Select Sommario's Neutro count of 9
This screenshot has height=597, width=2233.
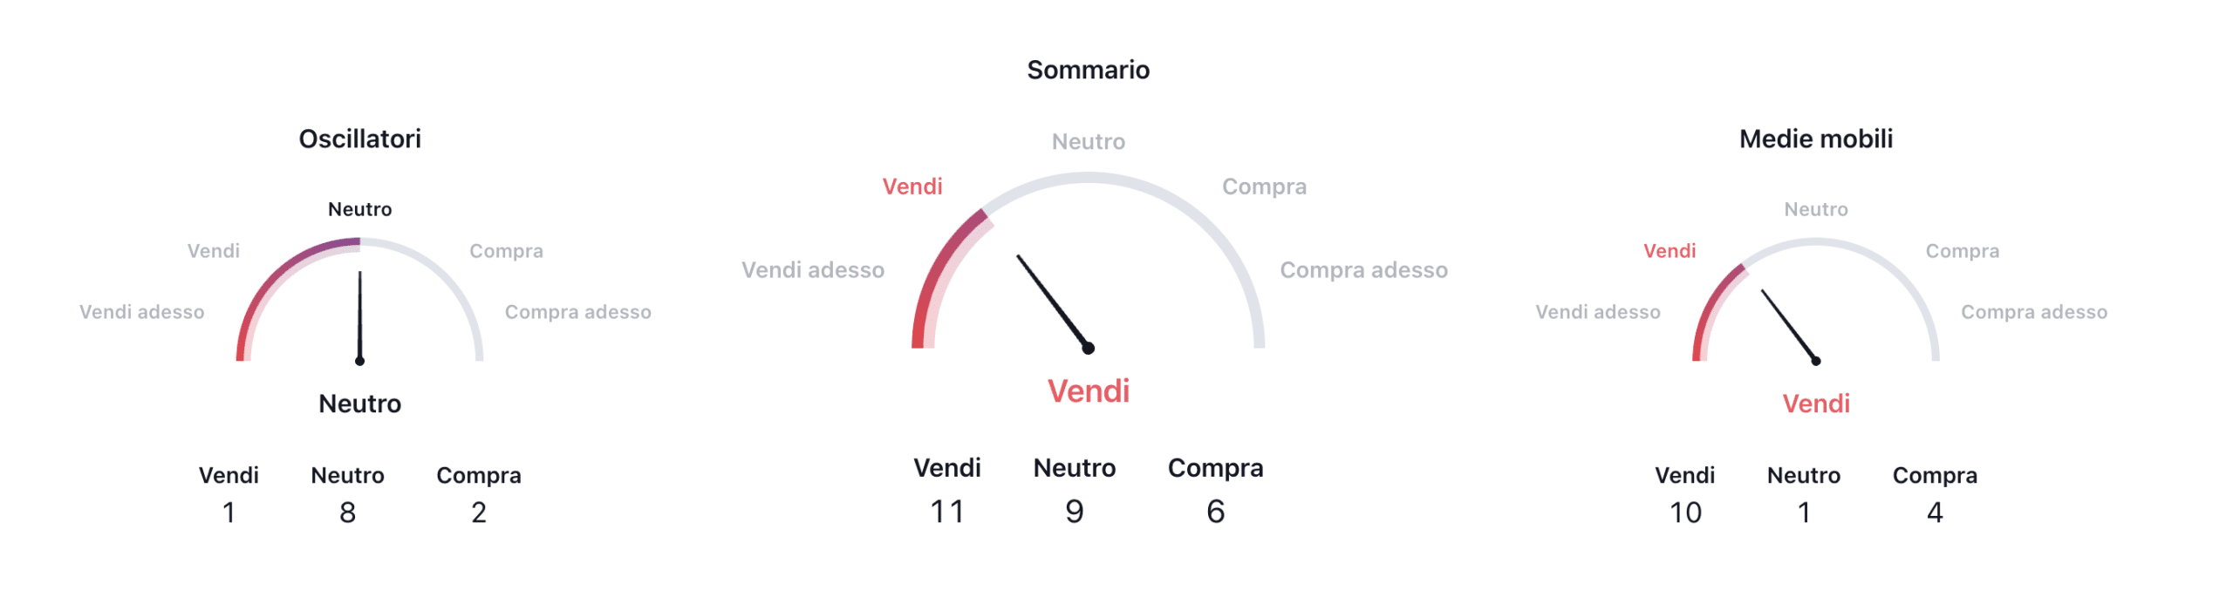[1074, 512]
